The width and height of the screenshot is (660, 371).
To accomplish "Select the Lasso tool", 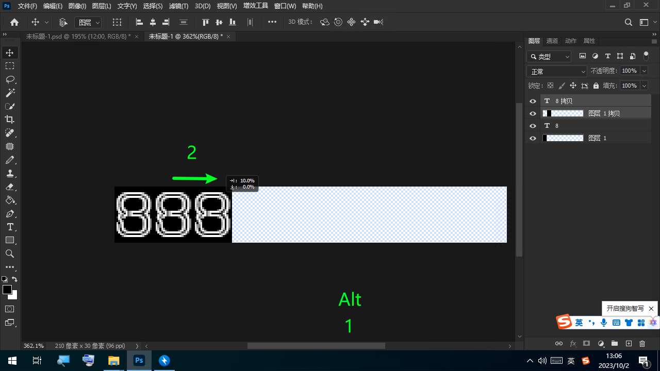I will (10, 79).
